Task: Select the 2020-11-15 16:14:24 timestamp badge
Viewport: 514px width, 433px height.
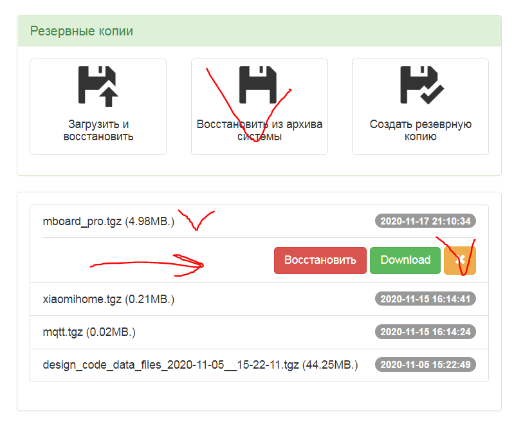Action: (425, 332)
